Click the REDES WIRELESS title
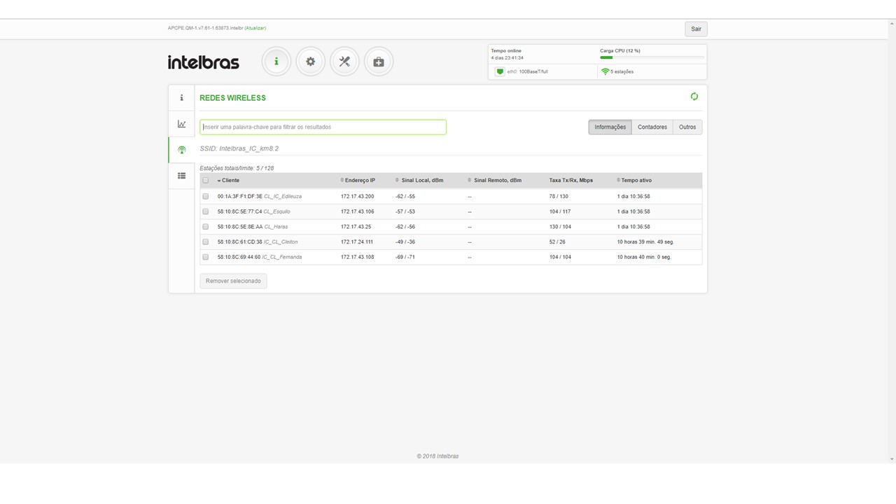Viewport: 896px width, 504px height. [x=232, y=98]
